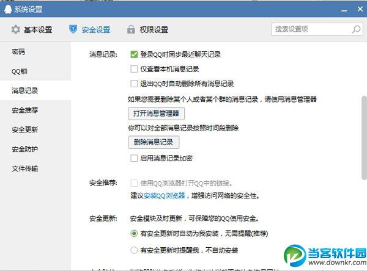Open the 基本设置 tab
This screenshot has width=367, height=271.
(32, 30)
